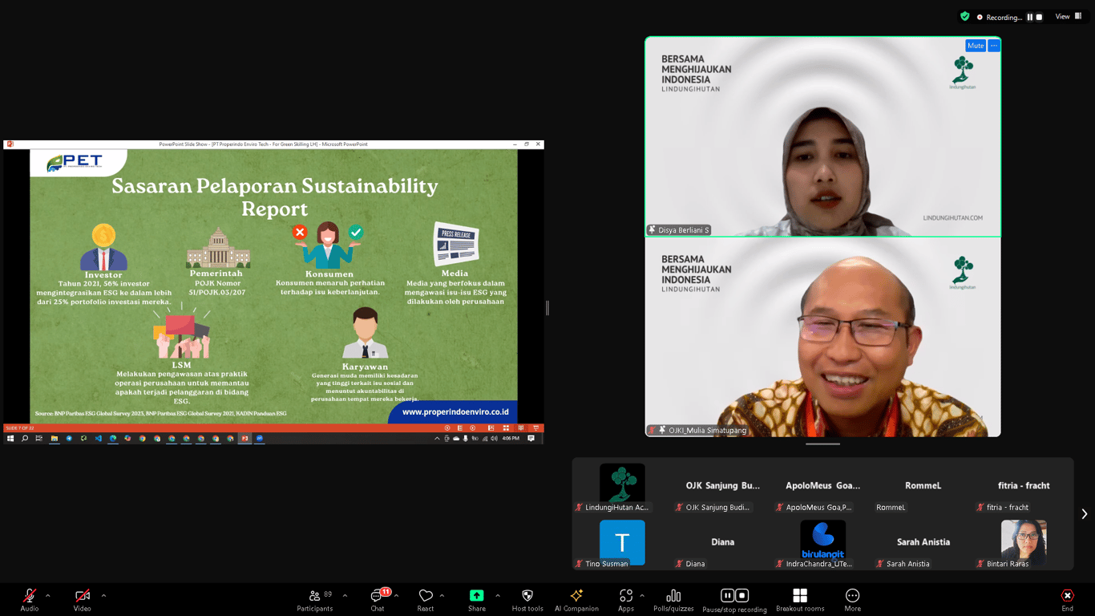
Task: Pause recording in the bottom toolbar
Action: click(x=727, y=595)
